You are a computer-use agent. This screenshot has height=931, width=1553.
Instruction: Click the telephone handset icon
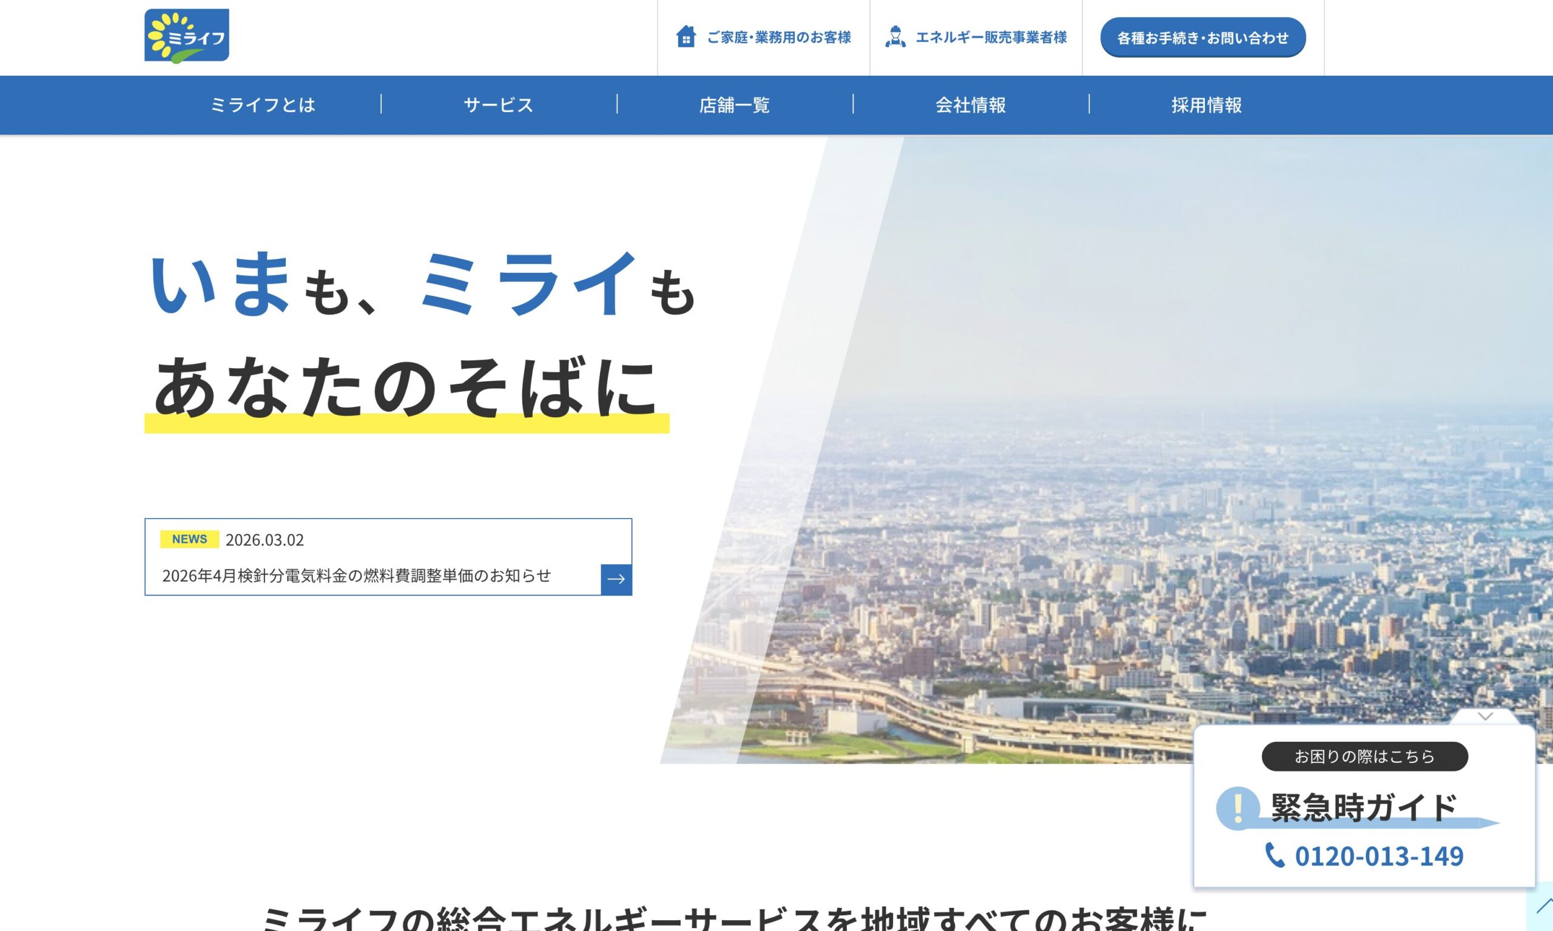coord(1275,855)
